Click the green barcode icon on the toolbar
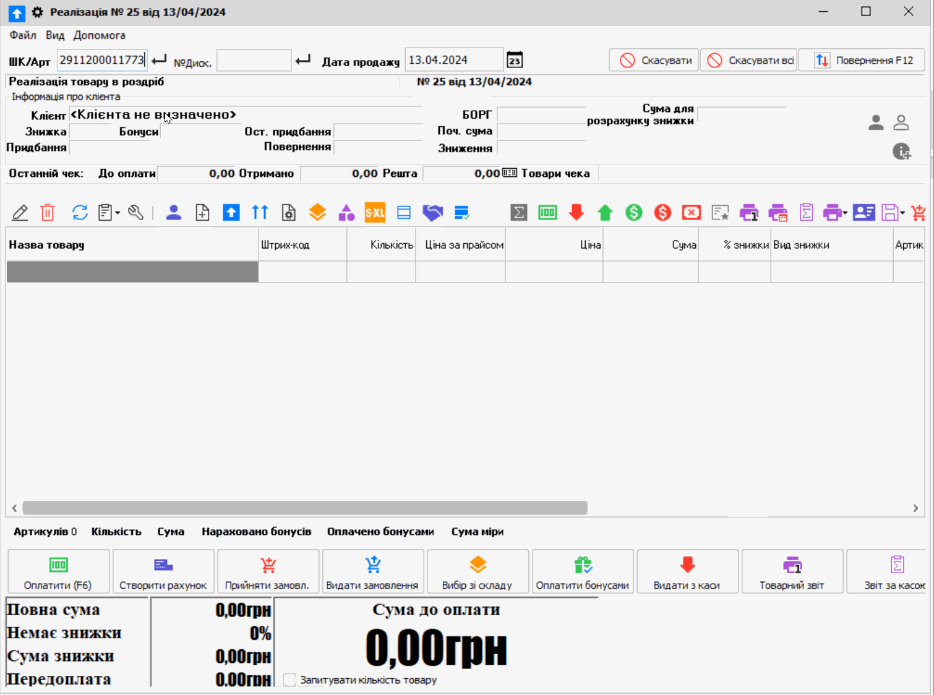This screenshot has width=934, height=695. pyautogui.click(x=547, y=212)
